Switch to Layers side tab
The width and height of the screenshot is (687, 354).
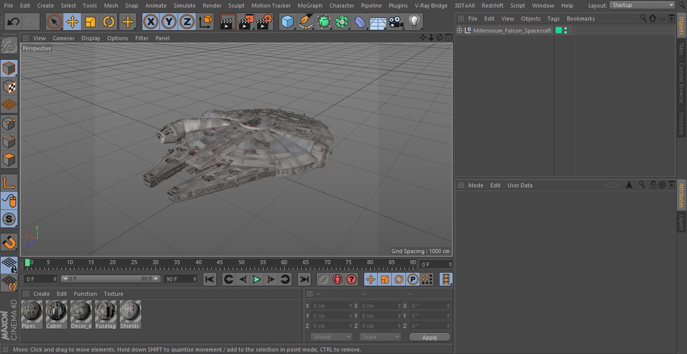[x=681, y=222]
